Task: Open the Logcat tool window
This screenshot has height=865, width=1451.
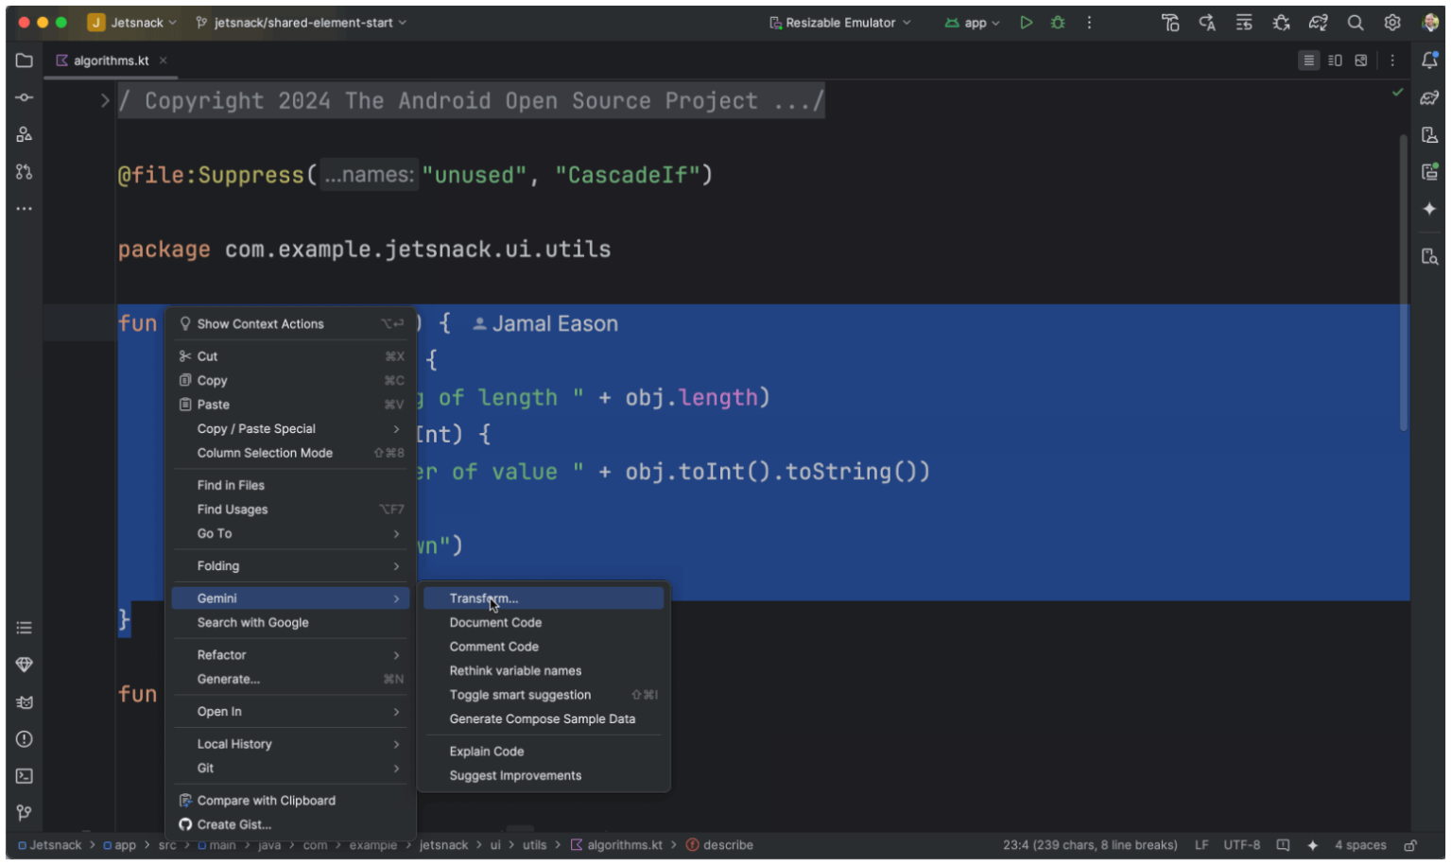Action: tap(25, 702)
